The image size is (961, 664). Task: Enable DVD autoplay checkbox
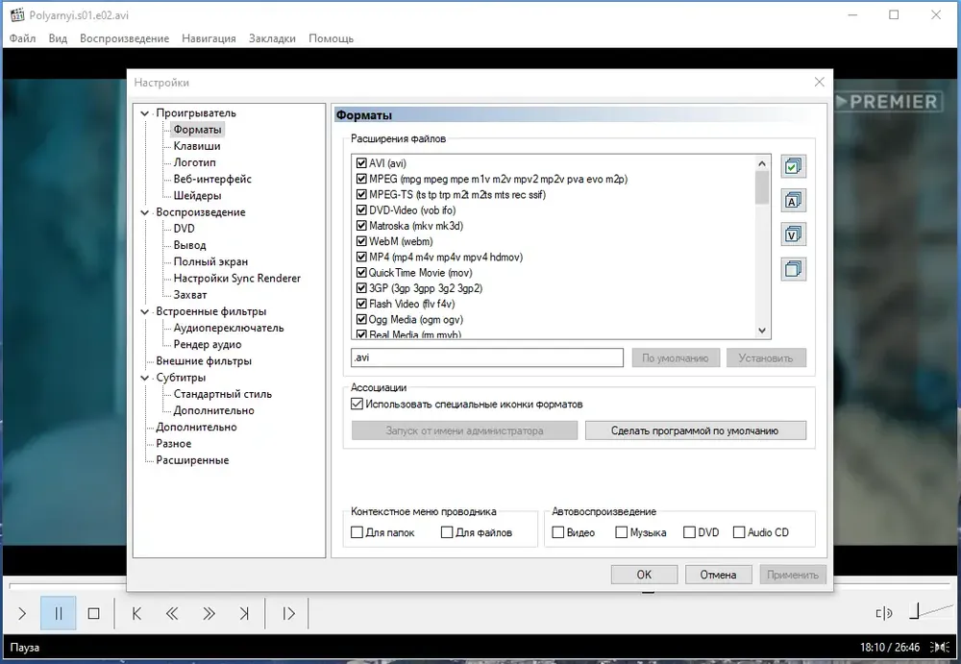[689, 532]
